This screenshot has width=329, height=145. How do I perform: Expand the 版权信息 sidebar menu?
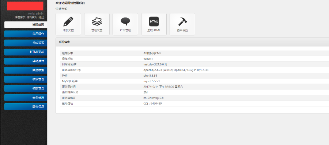point(26,106)
